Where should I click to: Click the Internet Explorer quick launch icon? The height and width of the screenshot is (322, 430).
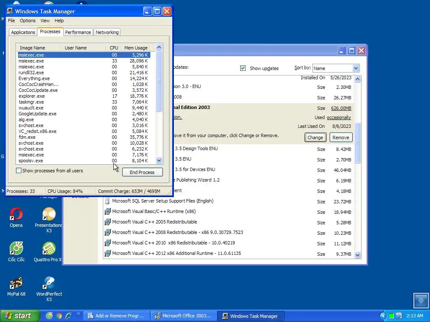pos(68,316)
